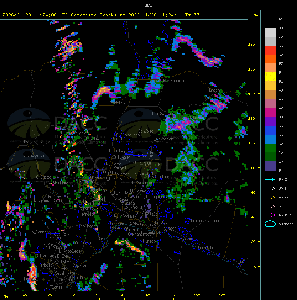
Task: Click the '54' legend value label
Action: click(x=281, y=73)
